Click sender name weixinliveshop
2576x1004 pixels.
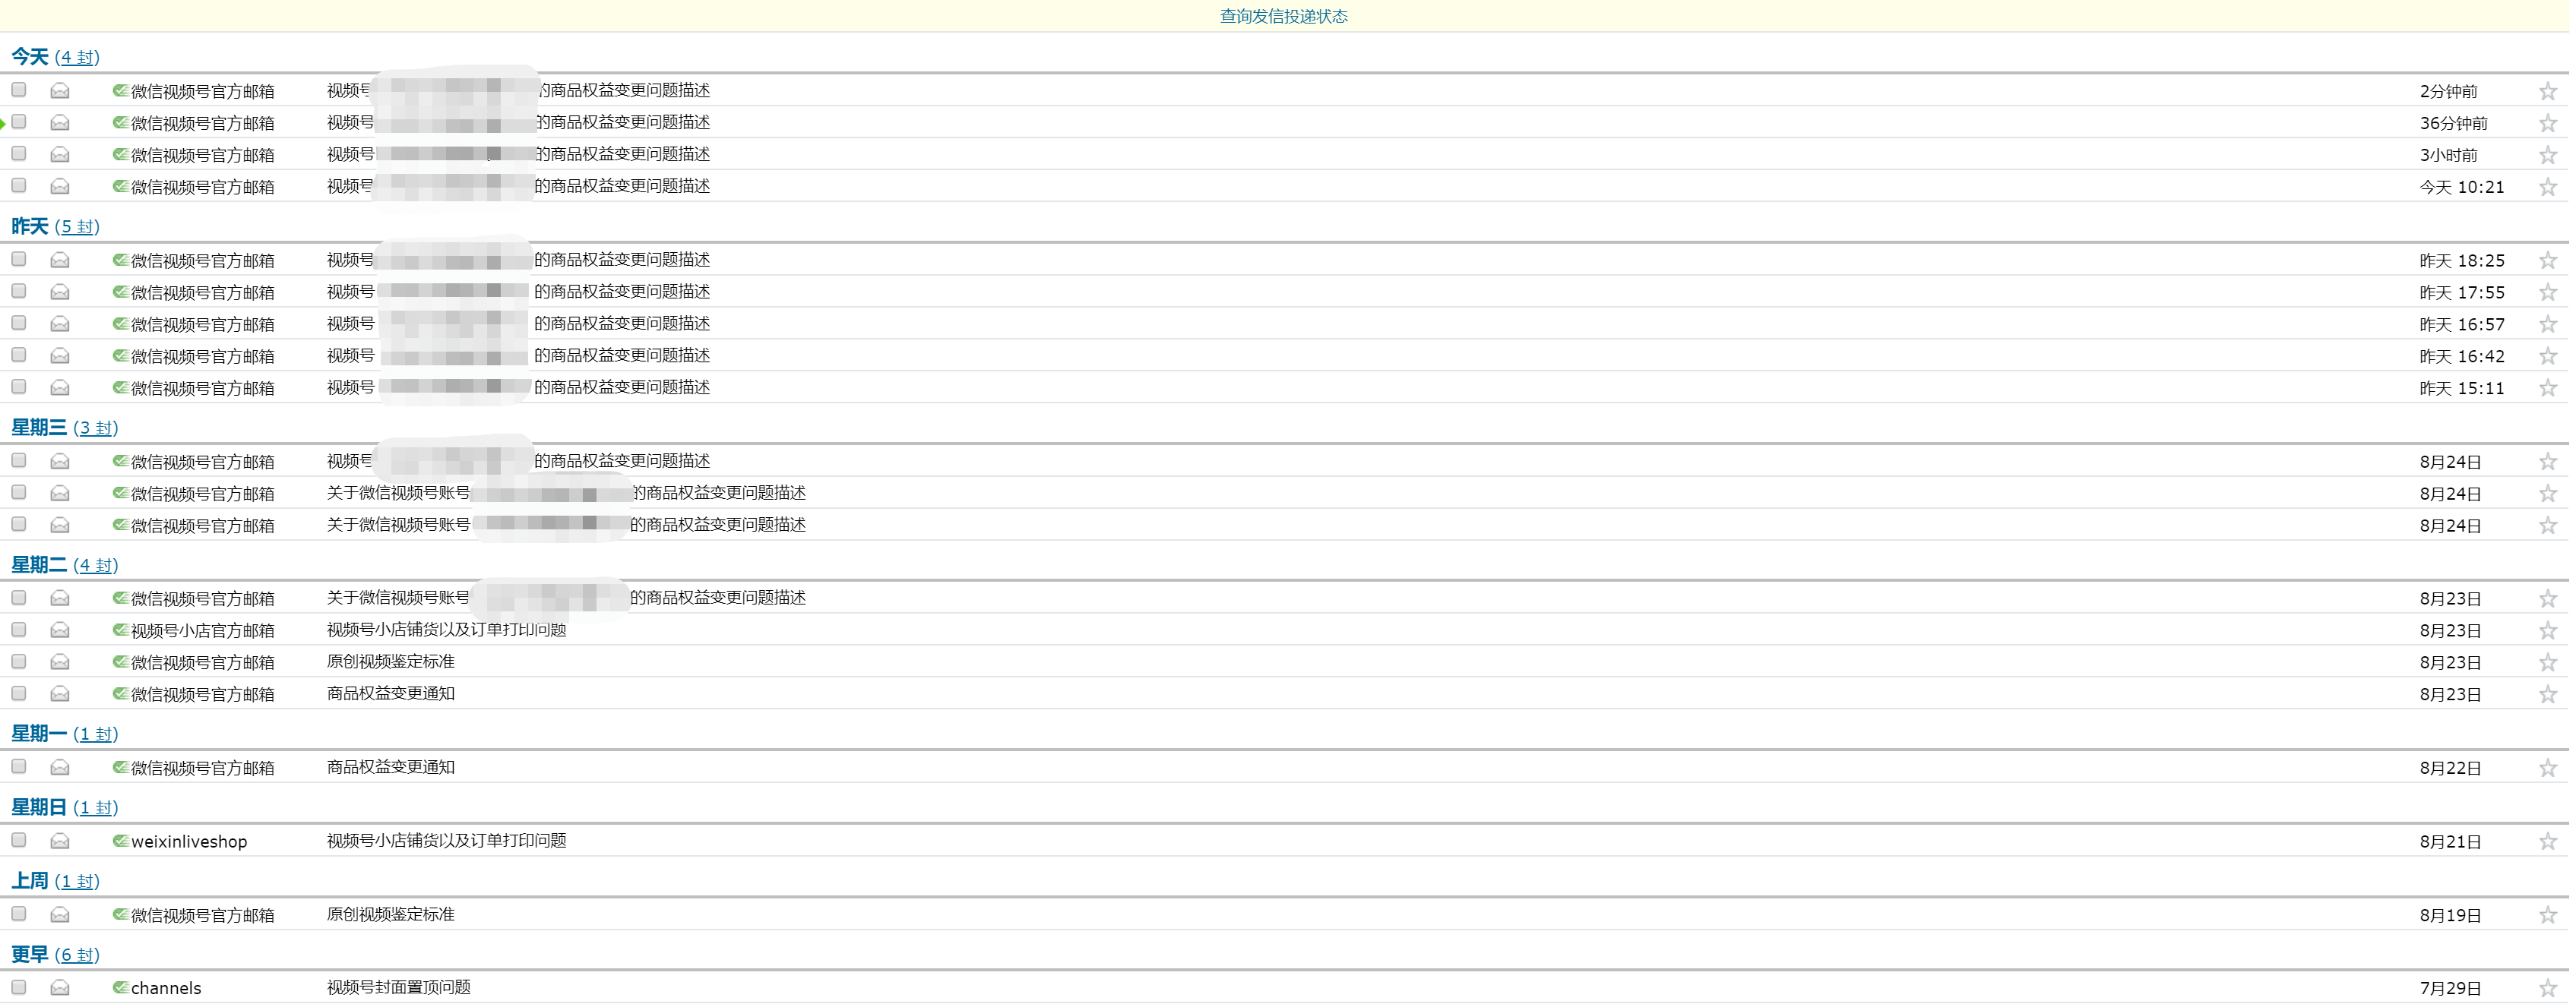190,845
